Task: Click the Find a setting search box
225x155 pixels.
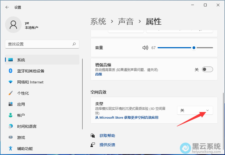Action: point(39,44)
